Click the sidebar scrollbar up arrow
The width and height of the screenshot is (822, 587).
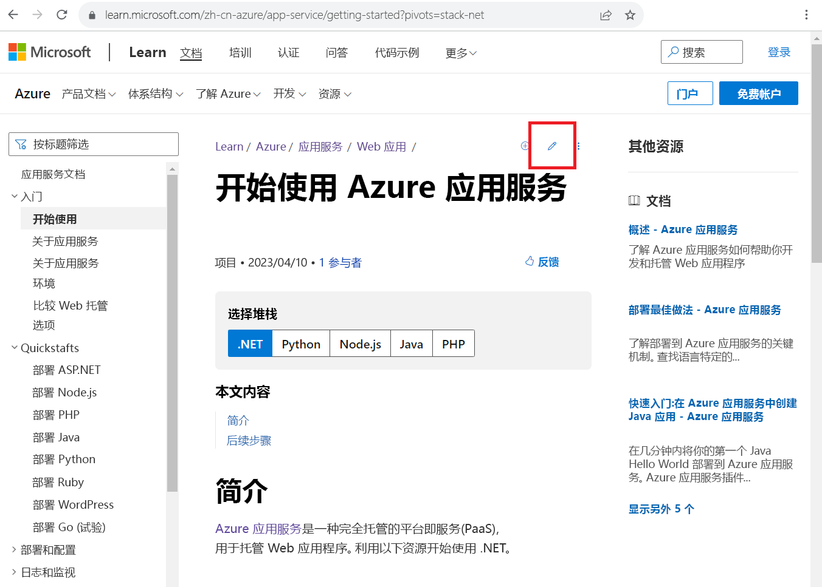click(172, 169)
